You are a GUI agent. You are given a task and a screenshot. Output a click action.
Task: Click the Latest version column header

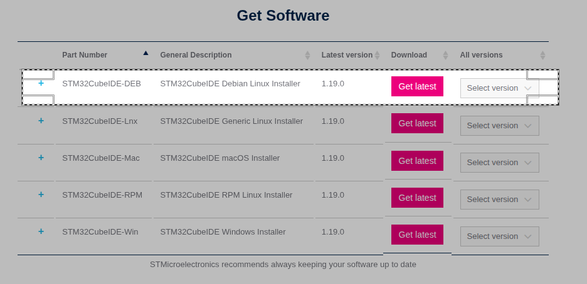coord(347,55)
